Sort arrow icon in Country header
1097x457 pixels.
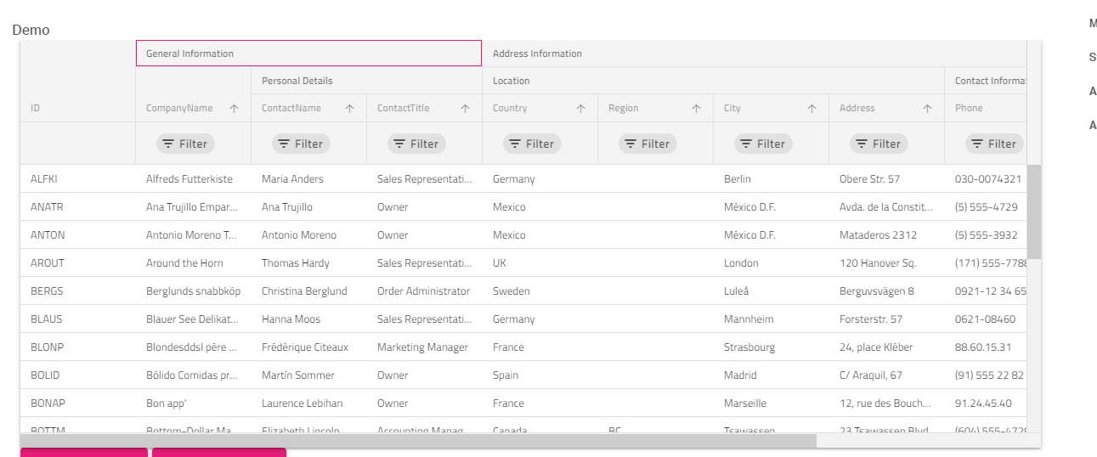(x=580, y=109)
